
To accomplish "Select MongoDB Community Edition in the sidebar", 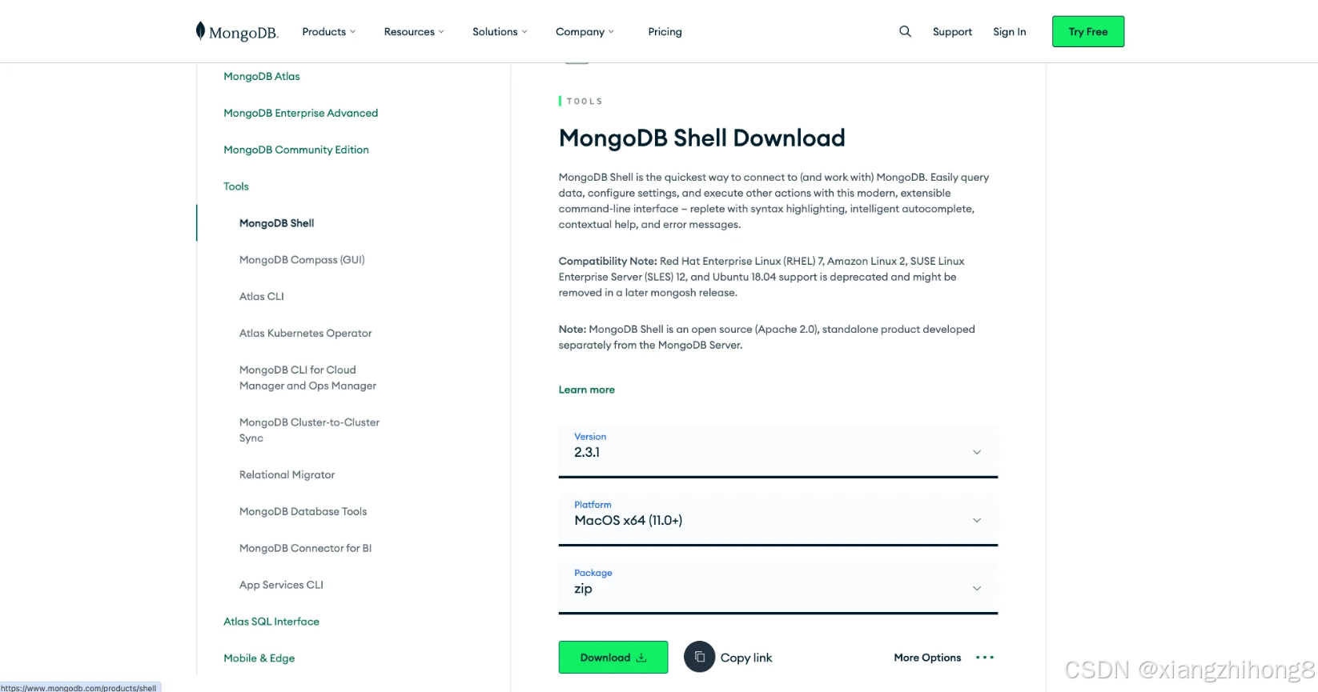I will pos(296,150).
